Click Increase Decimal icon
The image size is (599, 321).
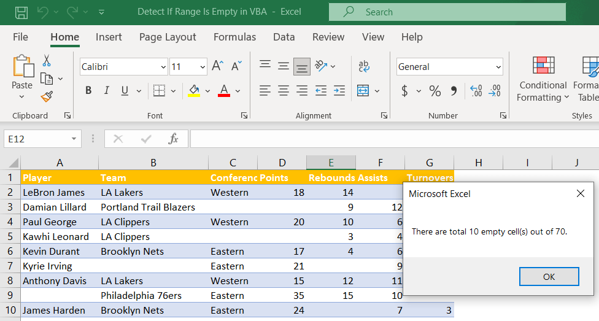476,91
